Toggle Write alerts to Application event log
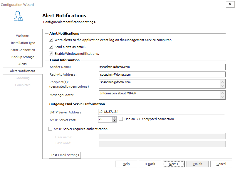This screenshot has width=235, height=170. pos(51,40)
